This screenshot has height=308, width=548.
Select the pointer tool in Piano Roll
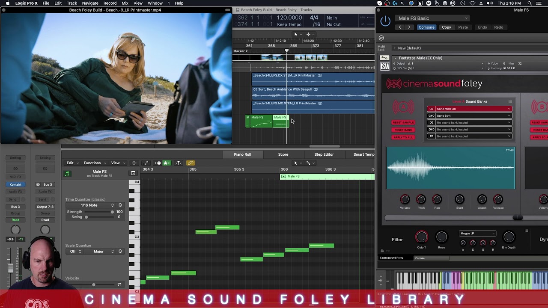click(296, 163)
